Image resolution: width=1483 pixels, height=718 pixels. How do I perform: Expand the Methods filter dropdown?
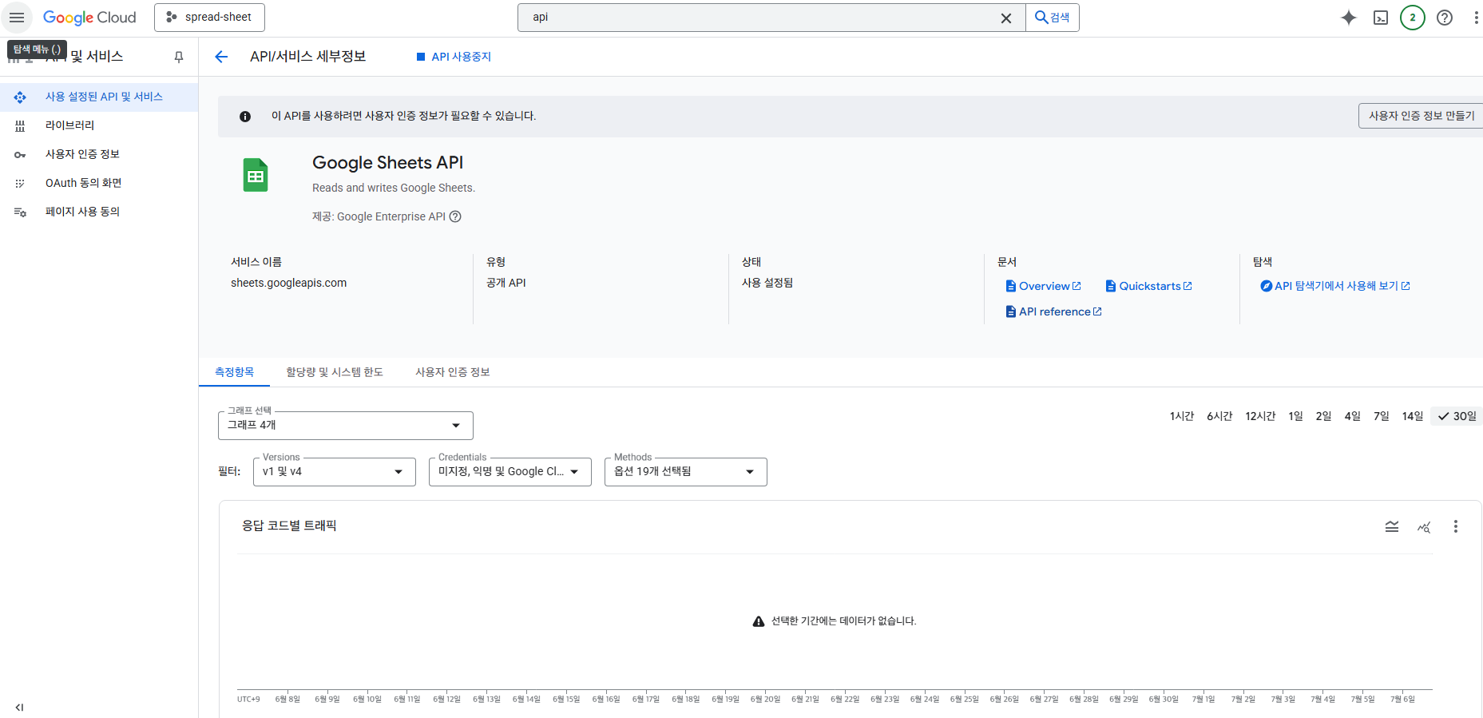[686, 472]
